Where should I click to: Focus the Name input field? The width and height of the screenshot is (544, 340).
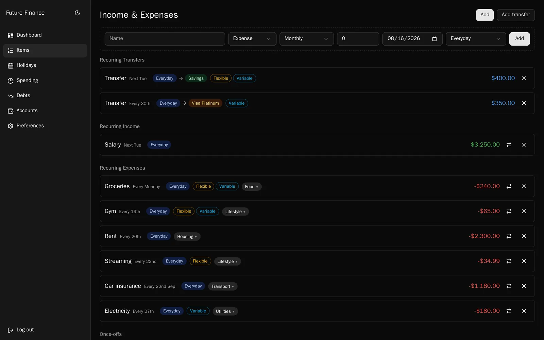[x=165, y=39]
